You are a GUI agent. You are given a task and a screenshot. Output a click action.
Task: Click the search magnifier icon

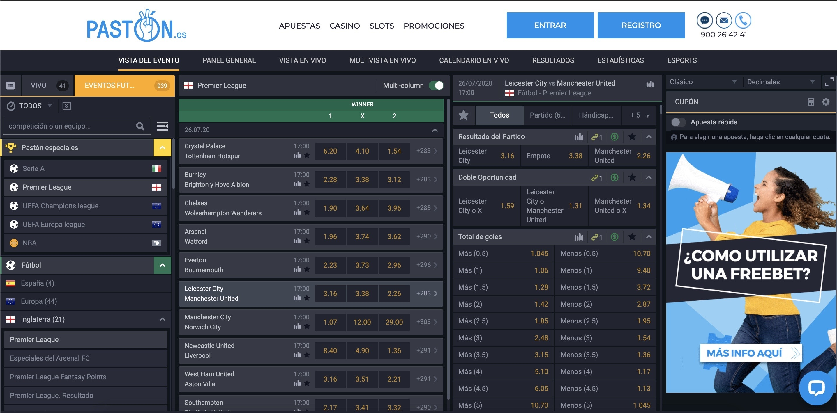point(140,126)
